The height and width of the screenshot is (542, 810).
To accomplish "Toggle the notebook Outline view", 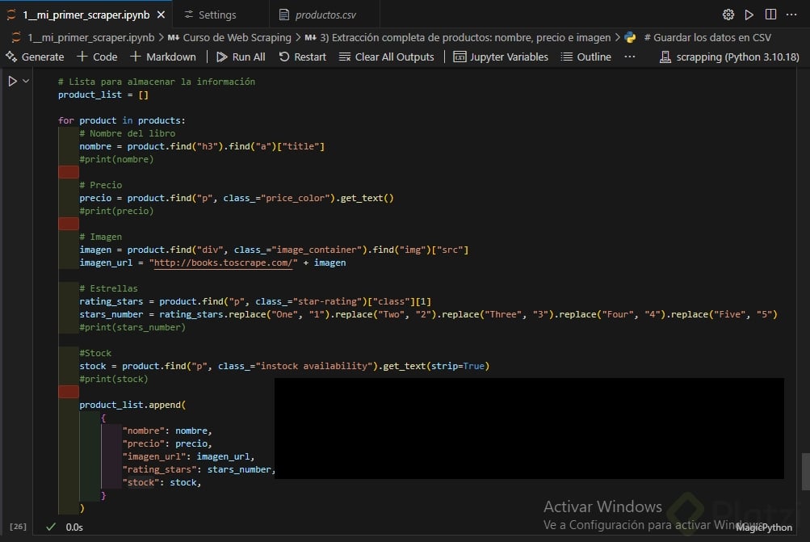I will click(x=586, y=57).
